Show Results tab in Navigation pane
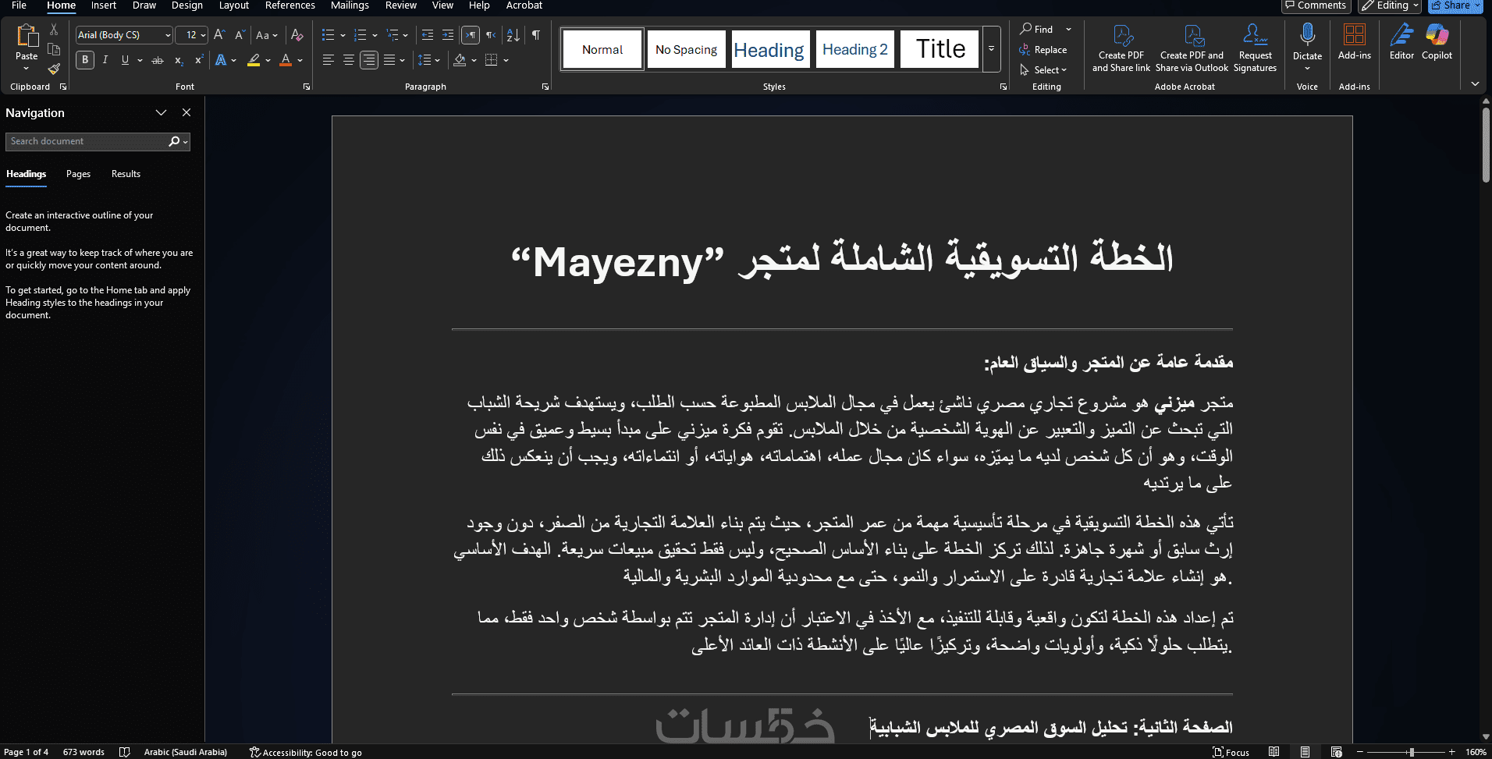1492x759 pixels. (126, 174)
